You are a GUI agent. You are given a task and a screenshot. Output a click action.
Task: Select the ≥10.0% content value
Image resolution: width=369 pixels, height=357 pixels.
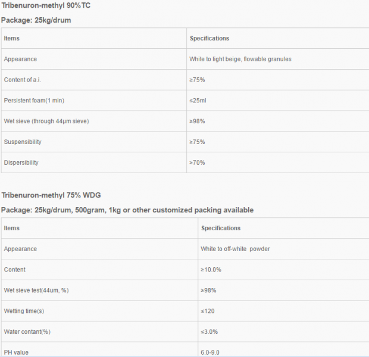(211, 270)
